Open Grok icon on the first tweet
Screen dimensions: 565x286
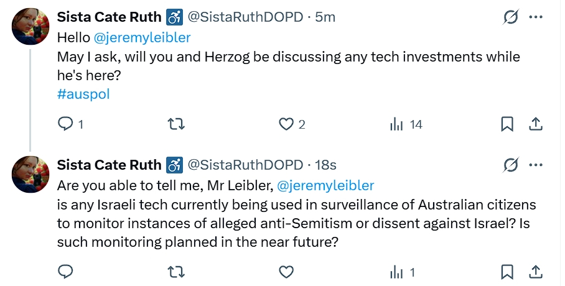511,17
